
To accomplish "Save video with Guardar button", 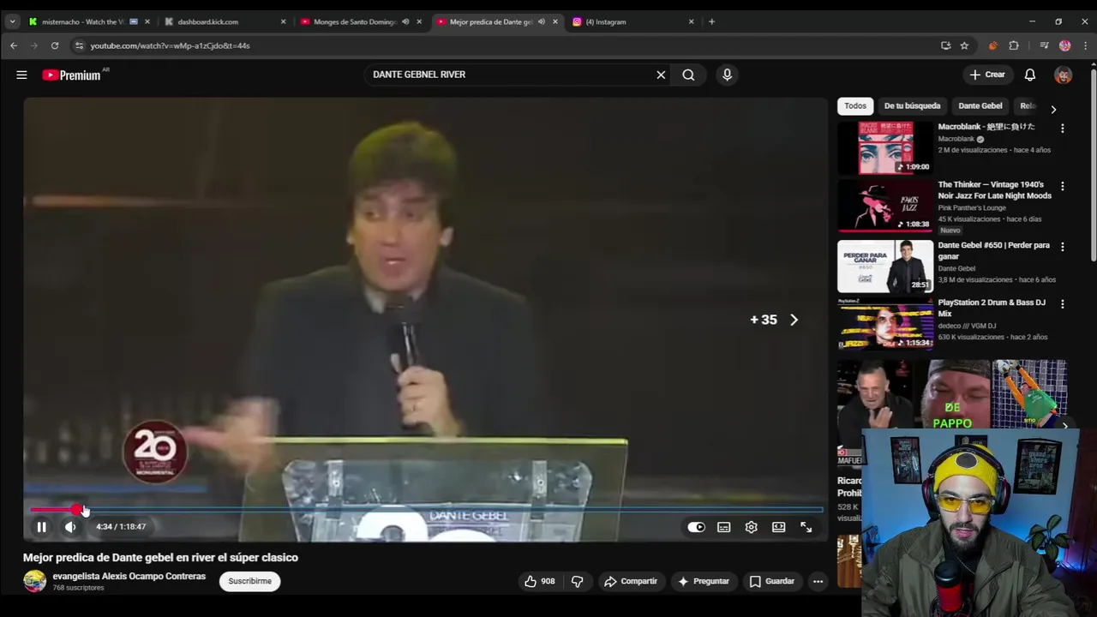I will 772,581.
